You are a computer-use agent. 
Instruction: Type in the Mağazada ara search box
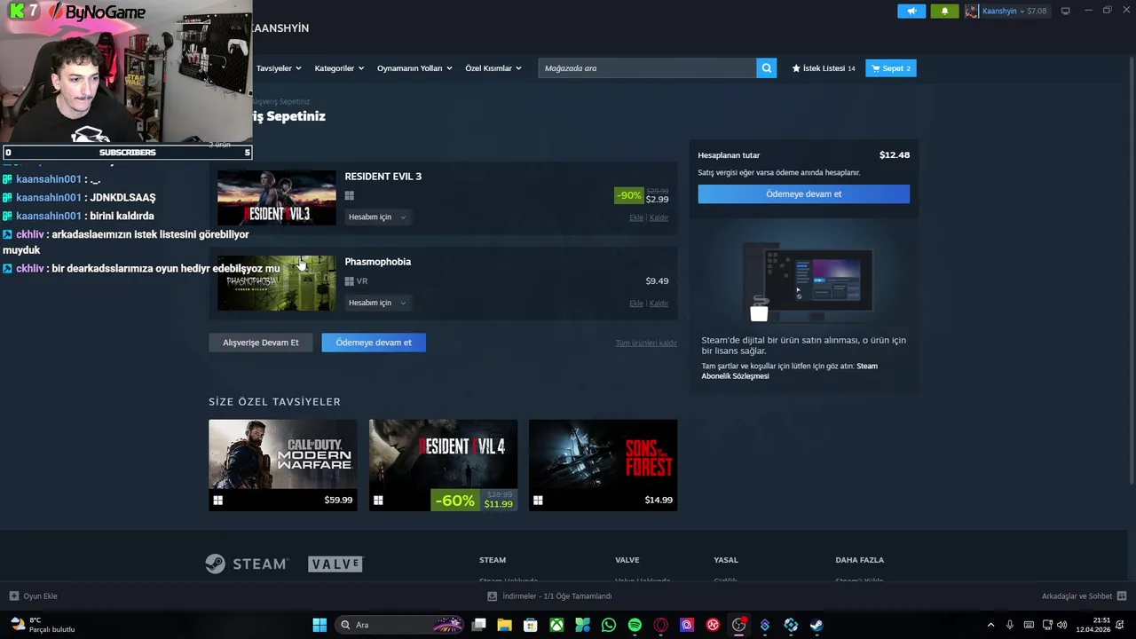[647, 68]
